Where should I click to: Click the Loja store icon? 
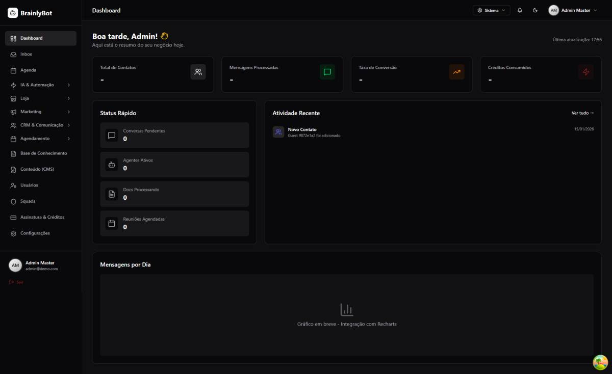click(14, 98)
